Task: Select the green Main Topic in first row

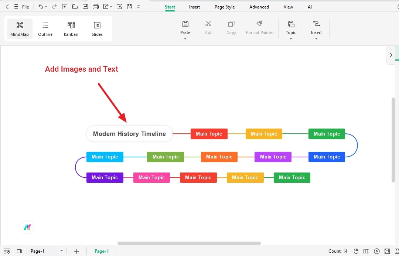Action: click(x=327, y=134)
